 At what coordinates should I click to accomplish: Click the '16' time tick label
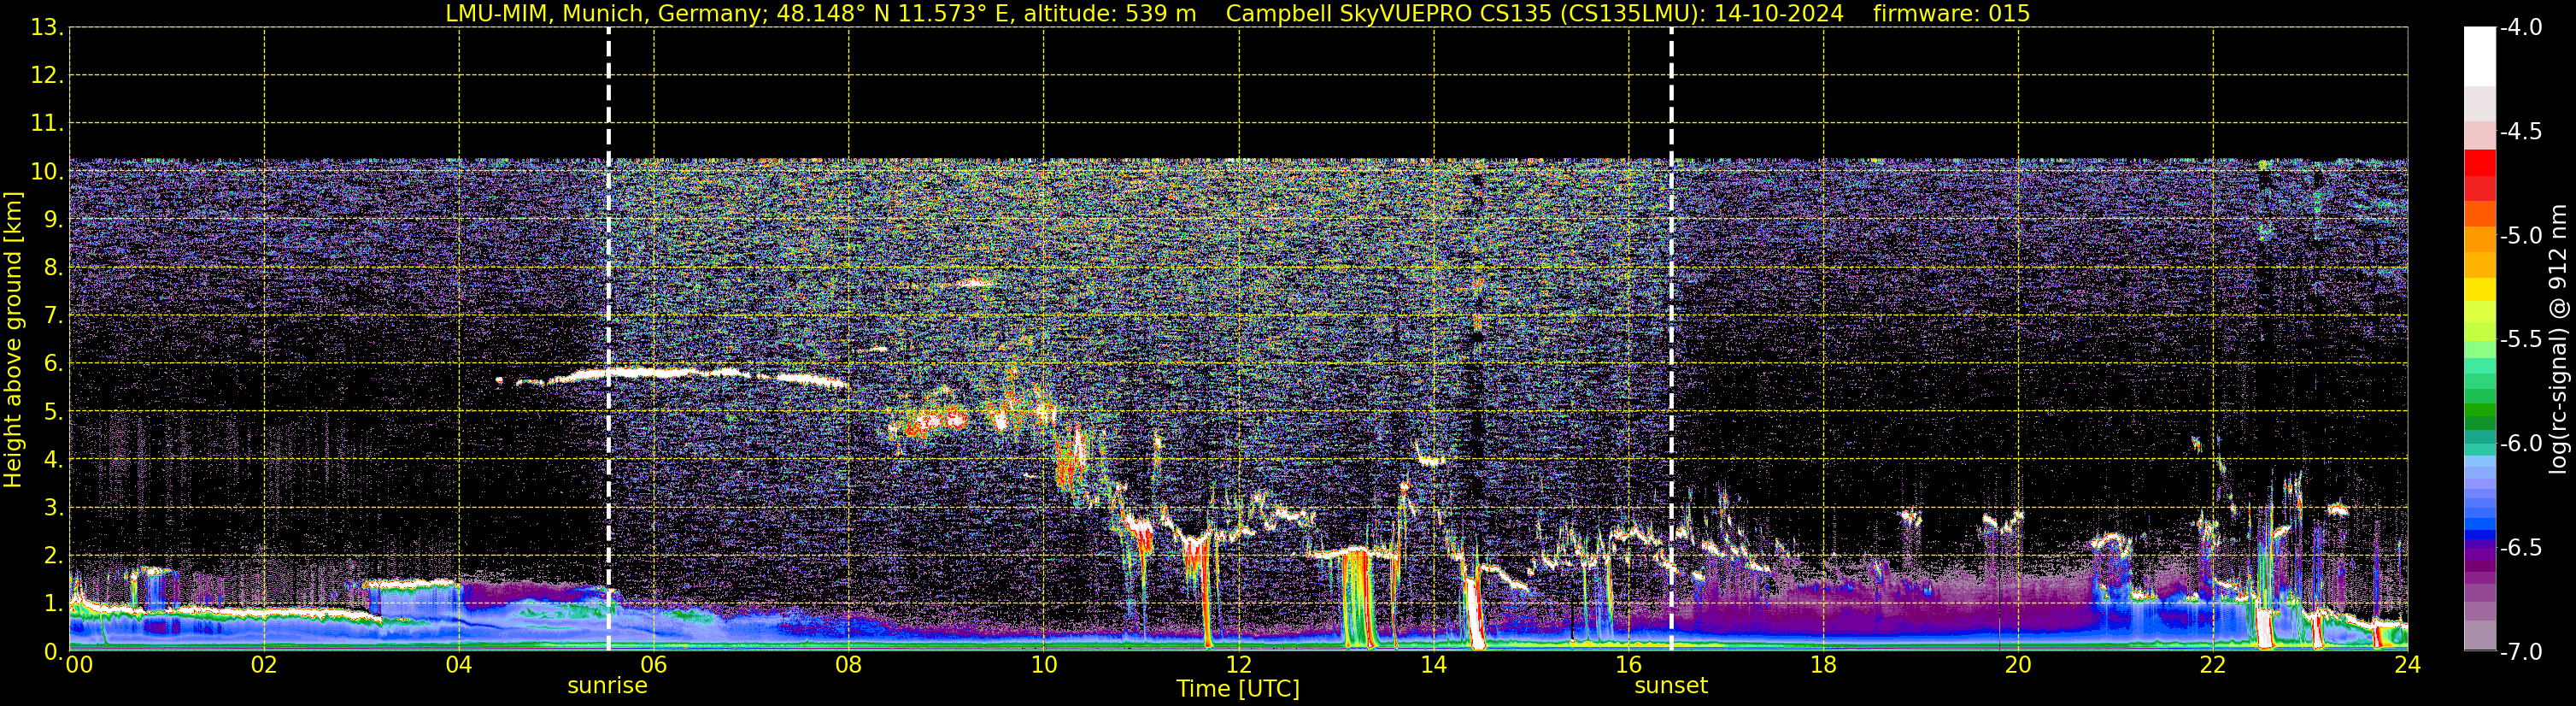(x=1629, y=665)
